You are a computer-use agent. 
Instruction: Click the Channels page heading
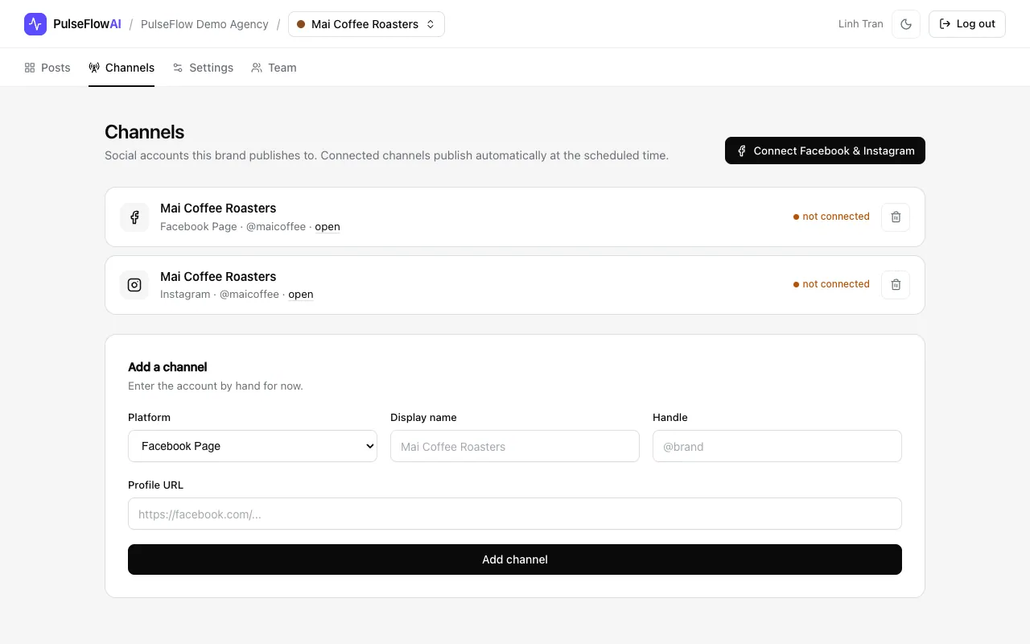click(x=145, y=132)
